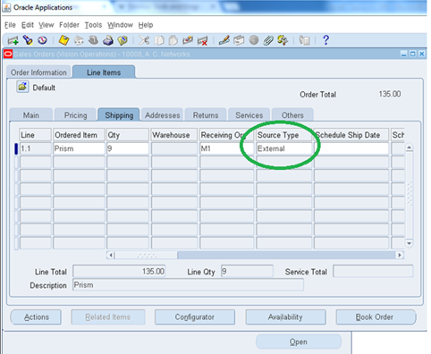Click the Cut scissors icon
Screen dimensions: 431x354
click(x=144, y=40)
